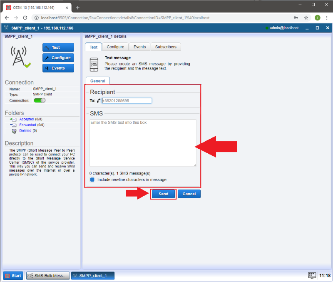
Task: Open the system tray keyboard icon
Action: 312,275
